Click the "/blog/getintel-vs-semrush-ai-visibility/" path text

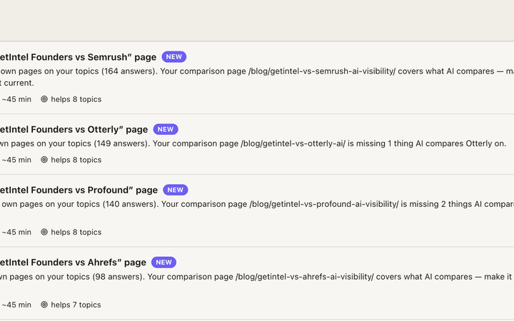coord(322,71)
